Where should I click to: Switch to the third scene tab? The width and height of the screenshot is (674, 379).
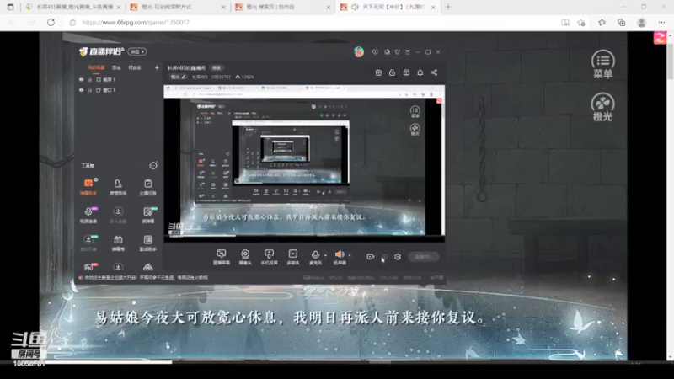[x=135, y=67]
